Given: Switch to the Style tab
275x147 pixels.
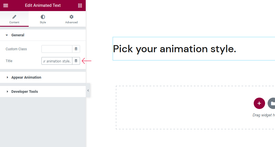Looking at the screenshot, I should click(43, 19).
